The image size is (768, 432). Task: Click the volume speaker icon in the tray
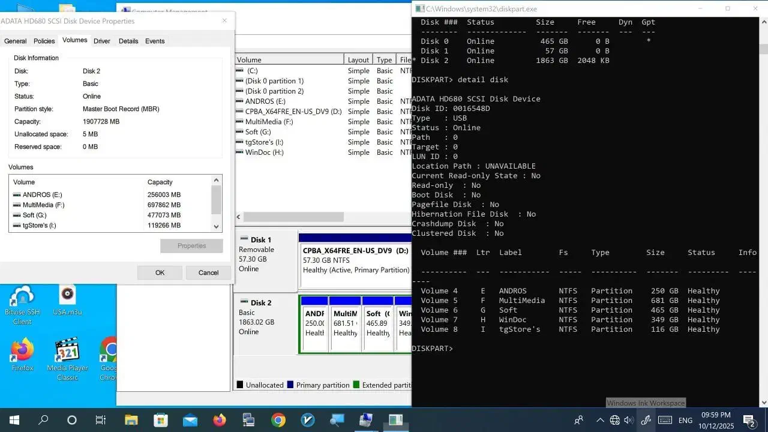(631, 420)
